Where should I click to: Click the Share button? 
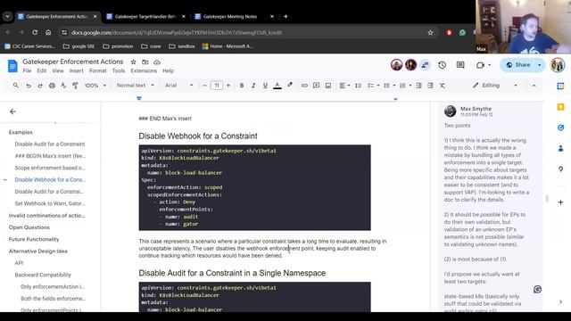pos(518,65)
